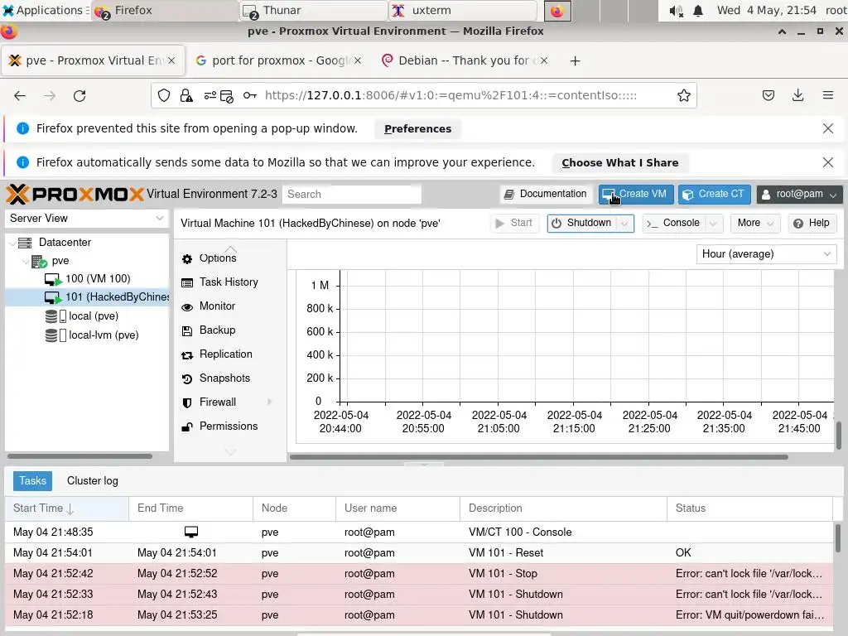Click the shield tracking protection icon
This screenshot has width=848, height=636.
click(x=164, y=96)
